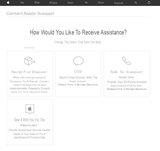This screenshot has width=160, height=151.
Task: Open the Watch menu item
Action: click(x=71, y=3)
